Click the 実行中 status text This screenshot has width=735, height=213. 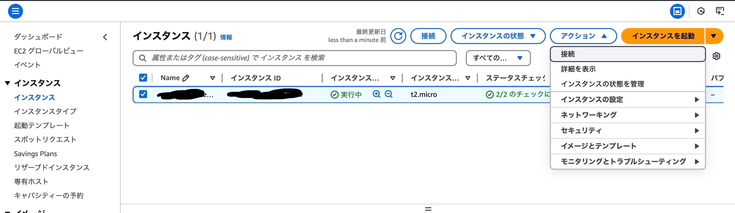[x=351, y=95]
